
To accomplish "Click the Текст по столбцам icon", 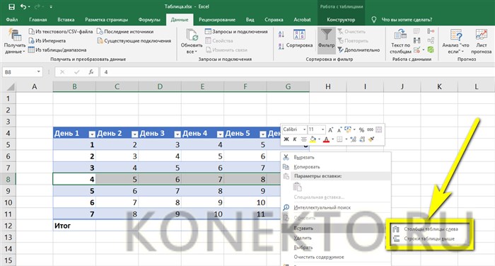I will click(x=400, y=35).
